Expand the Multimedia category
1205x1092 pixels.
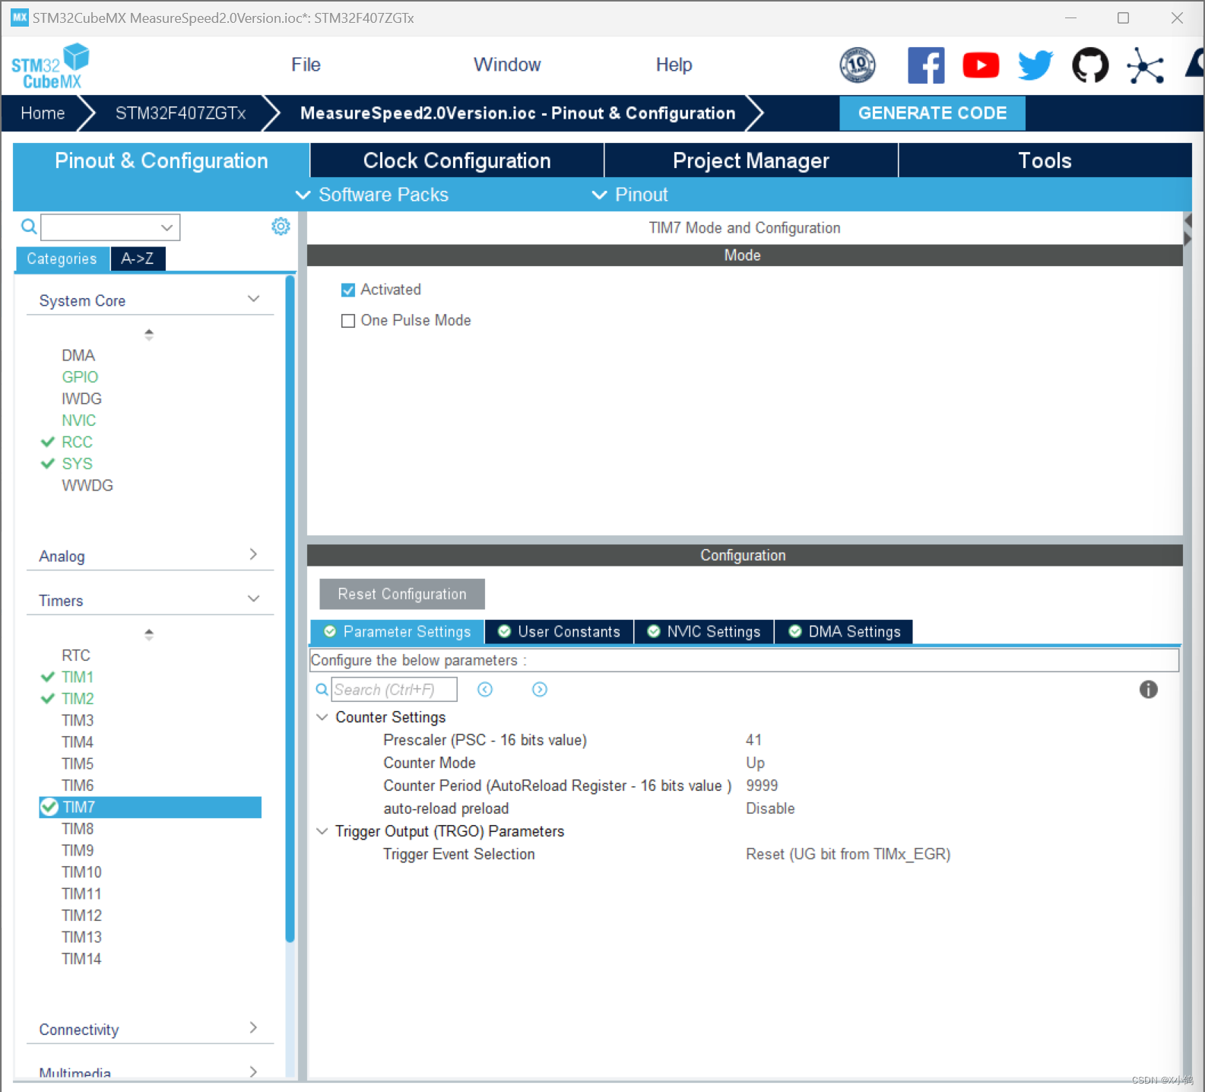point(254,1072)
